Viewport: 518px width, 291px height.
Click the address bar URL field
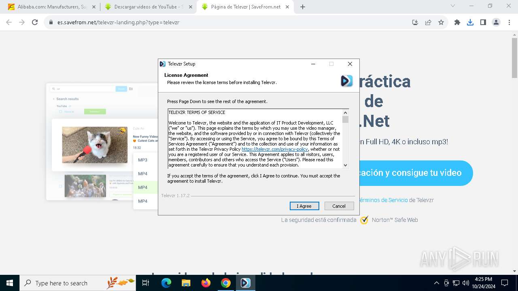pos(227,22)
